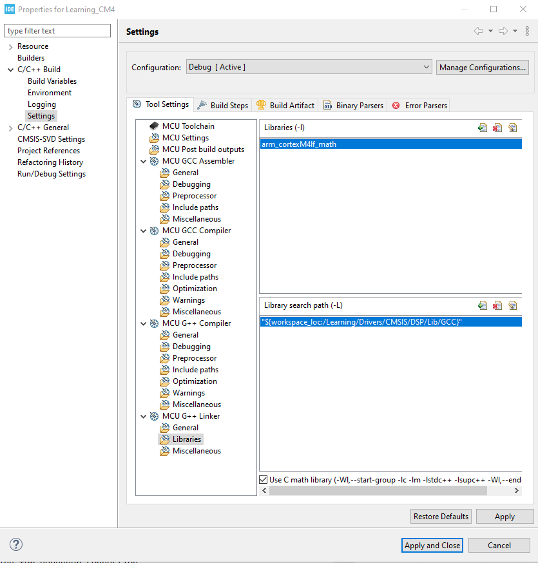Viewport: 538px width, 563px height.
Task: Select Logging in left tree
Action: point(42,104)
